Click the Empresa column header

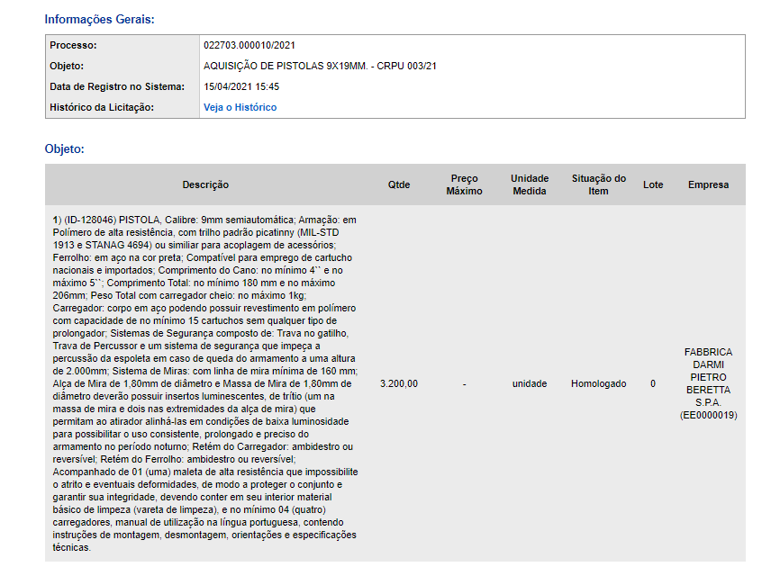[x=708, y=184]
